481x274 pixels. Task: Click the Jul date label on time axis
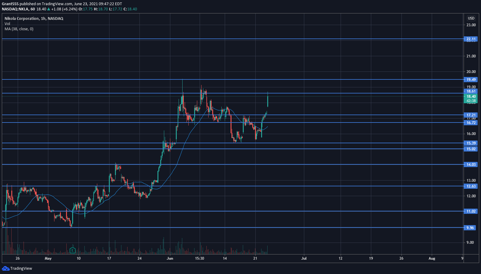(x=304, y=258)
